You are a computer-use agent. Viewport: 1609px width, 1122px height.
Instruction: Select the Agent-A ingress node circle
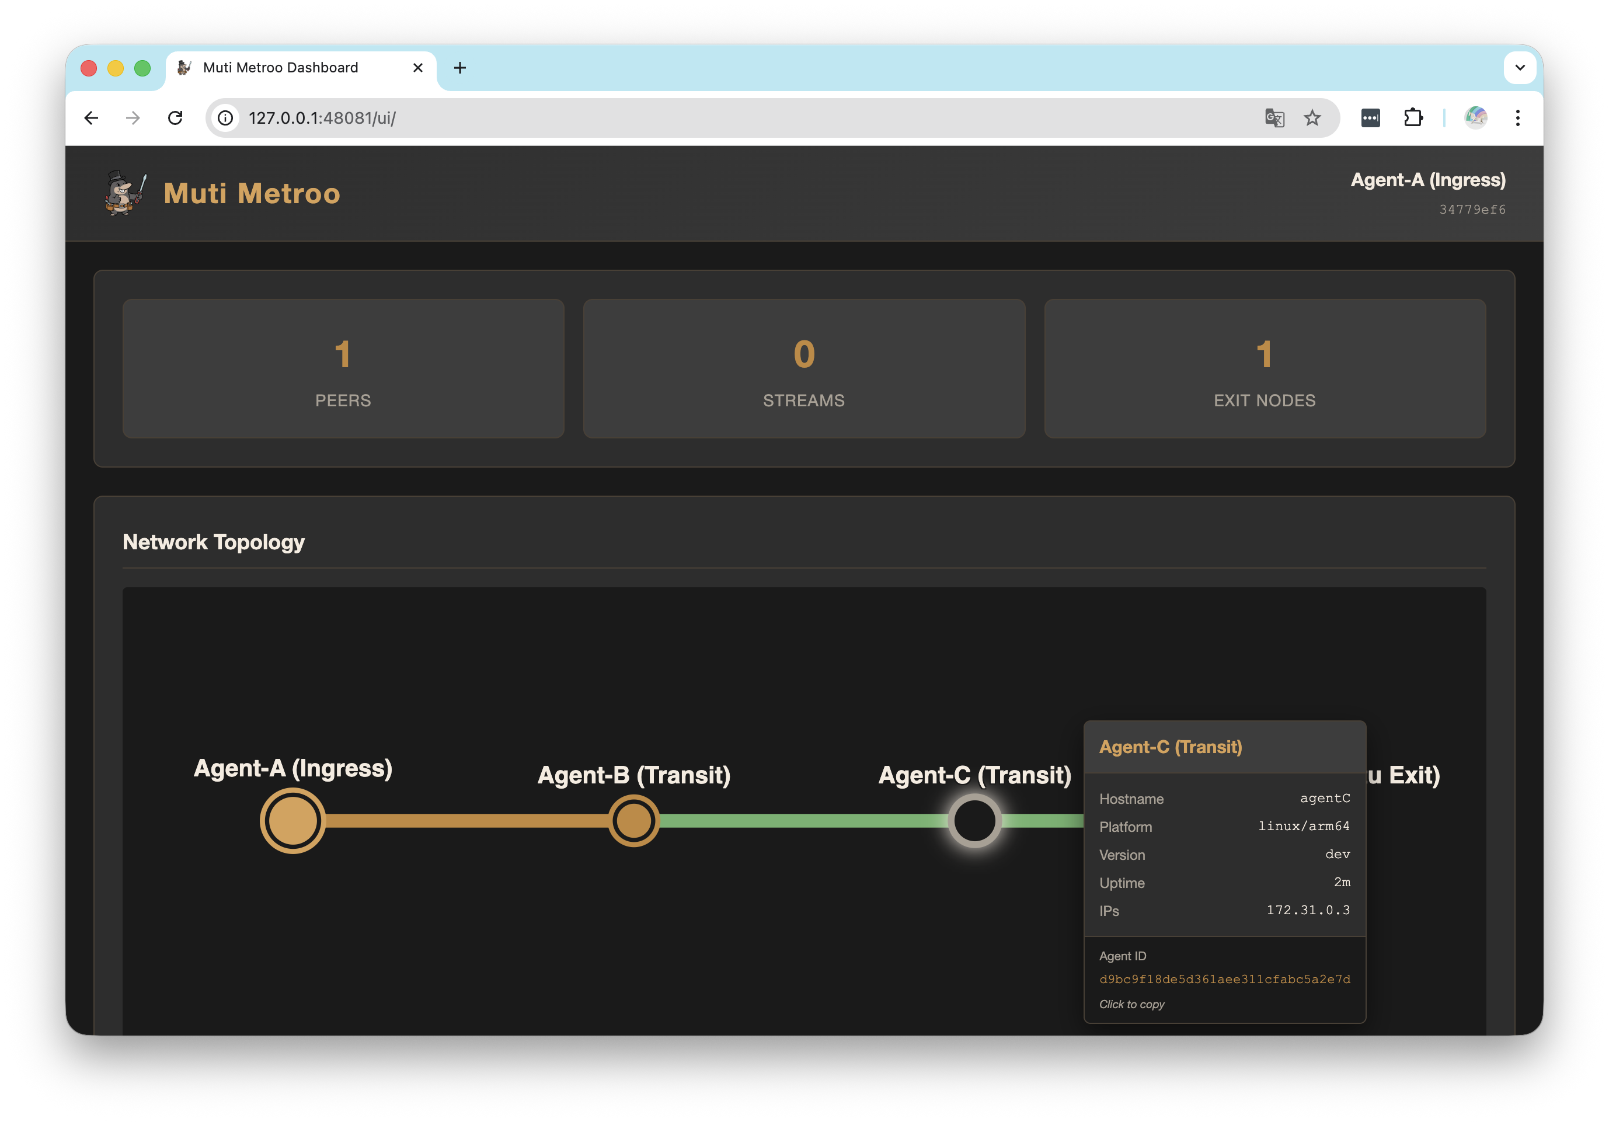tap(292, 820)
